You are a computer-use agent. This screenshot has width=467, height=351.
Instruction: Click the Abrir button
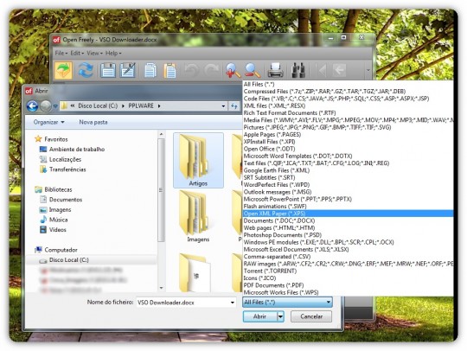coord(259,316)
